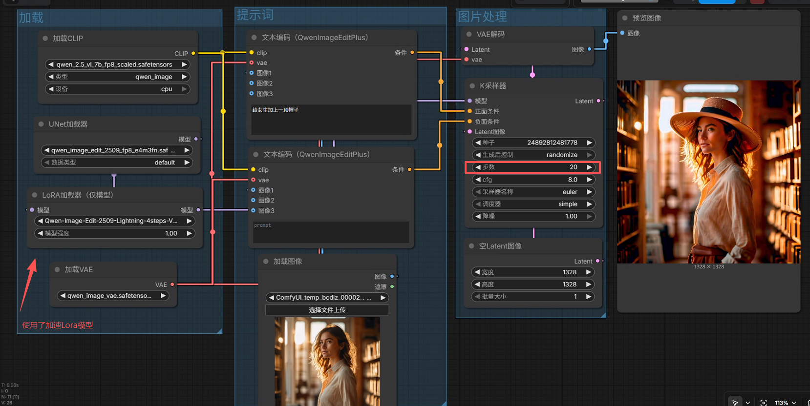810x406 pixels.
Task: Open the 113% zoom level dropdown
Action: coord(786,403)
